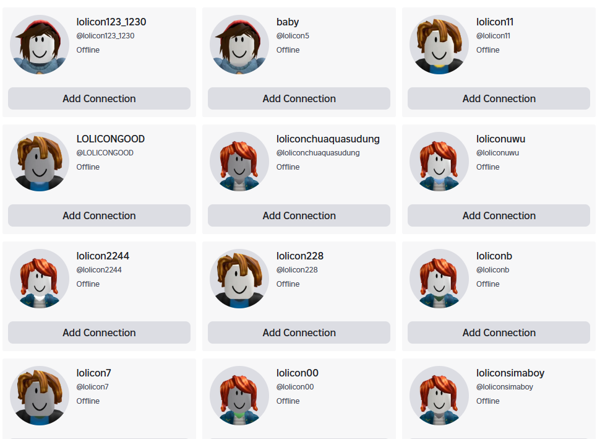Click Offline status under @lolicon7
The width and height of the screenshot is (605, 439).
[x=88, y=401]
